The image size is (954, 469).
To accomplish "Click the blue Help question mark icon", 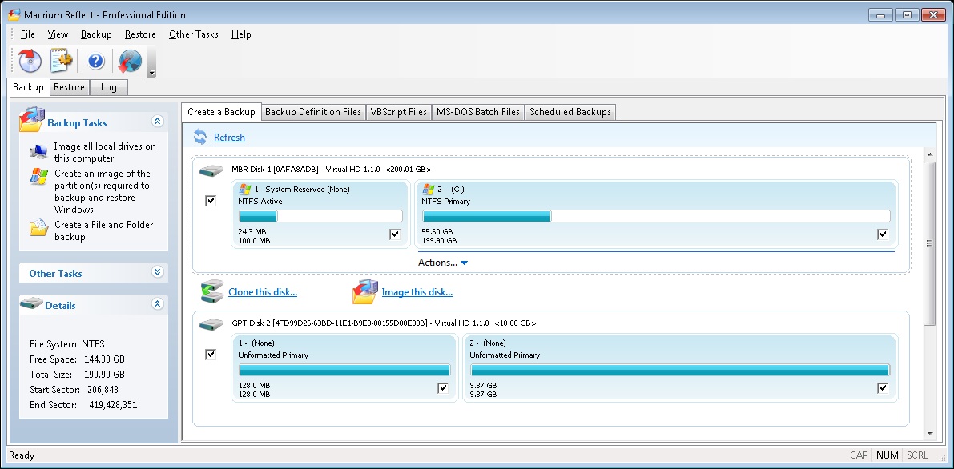I will point(96,62).
